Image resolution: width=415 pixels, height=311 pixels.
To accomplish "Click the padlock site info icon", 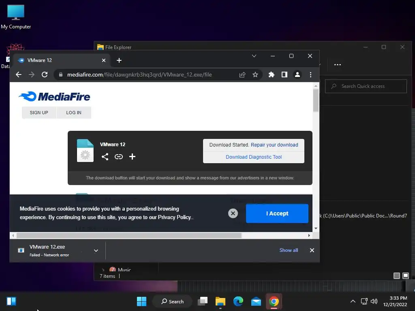I will (x=61, y=75).
